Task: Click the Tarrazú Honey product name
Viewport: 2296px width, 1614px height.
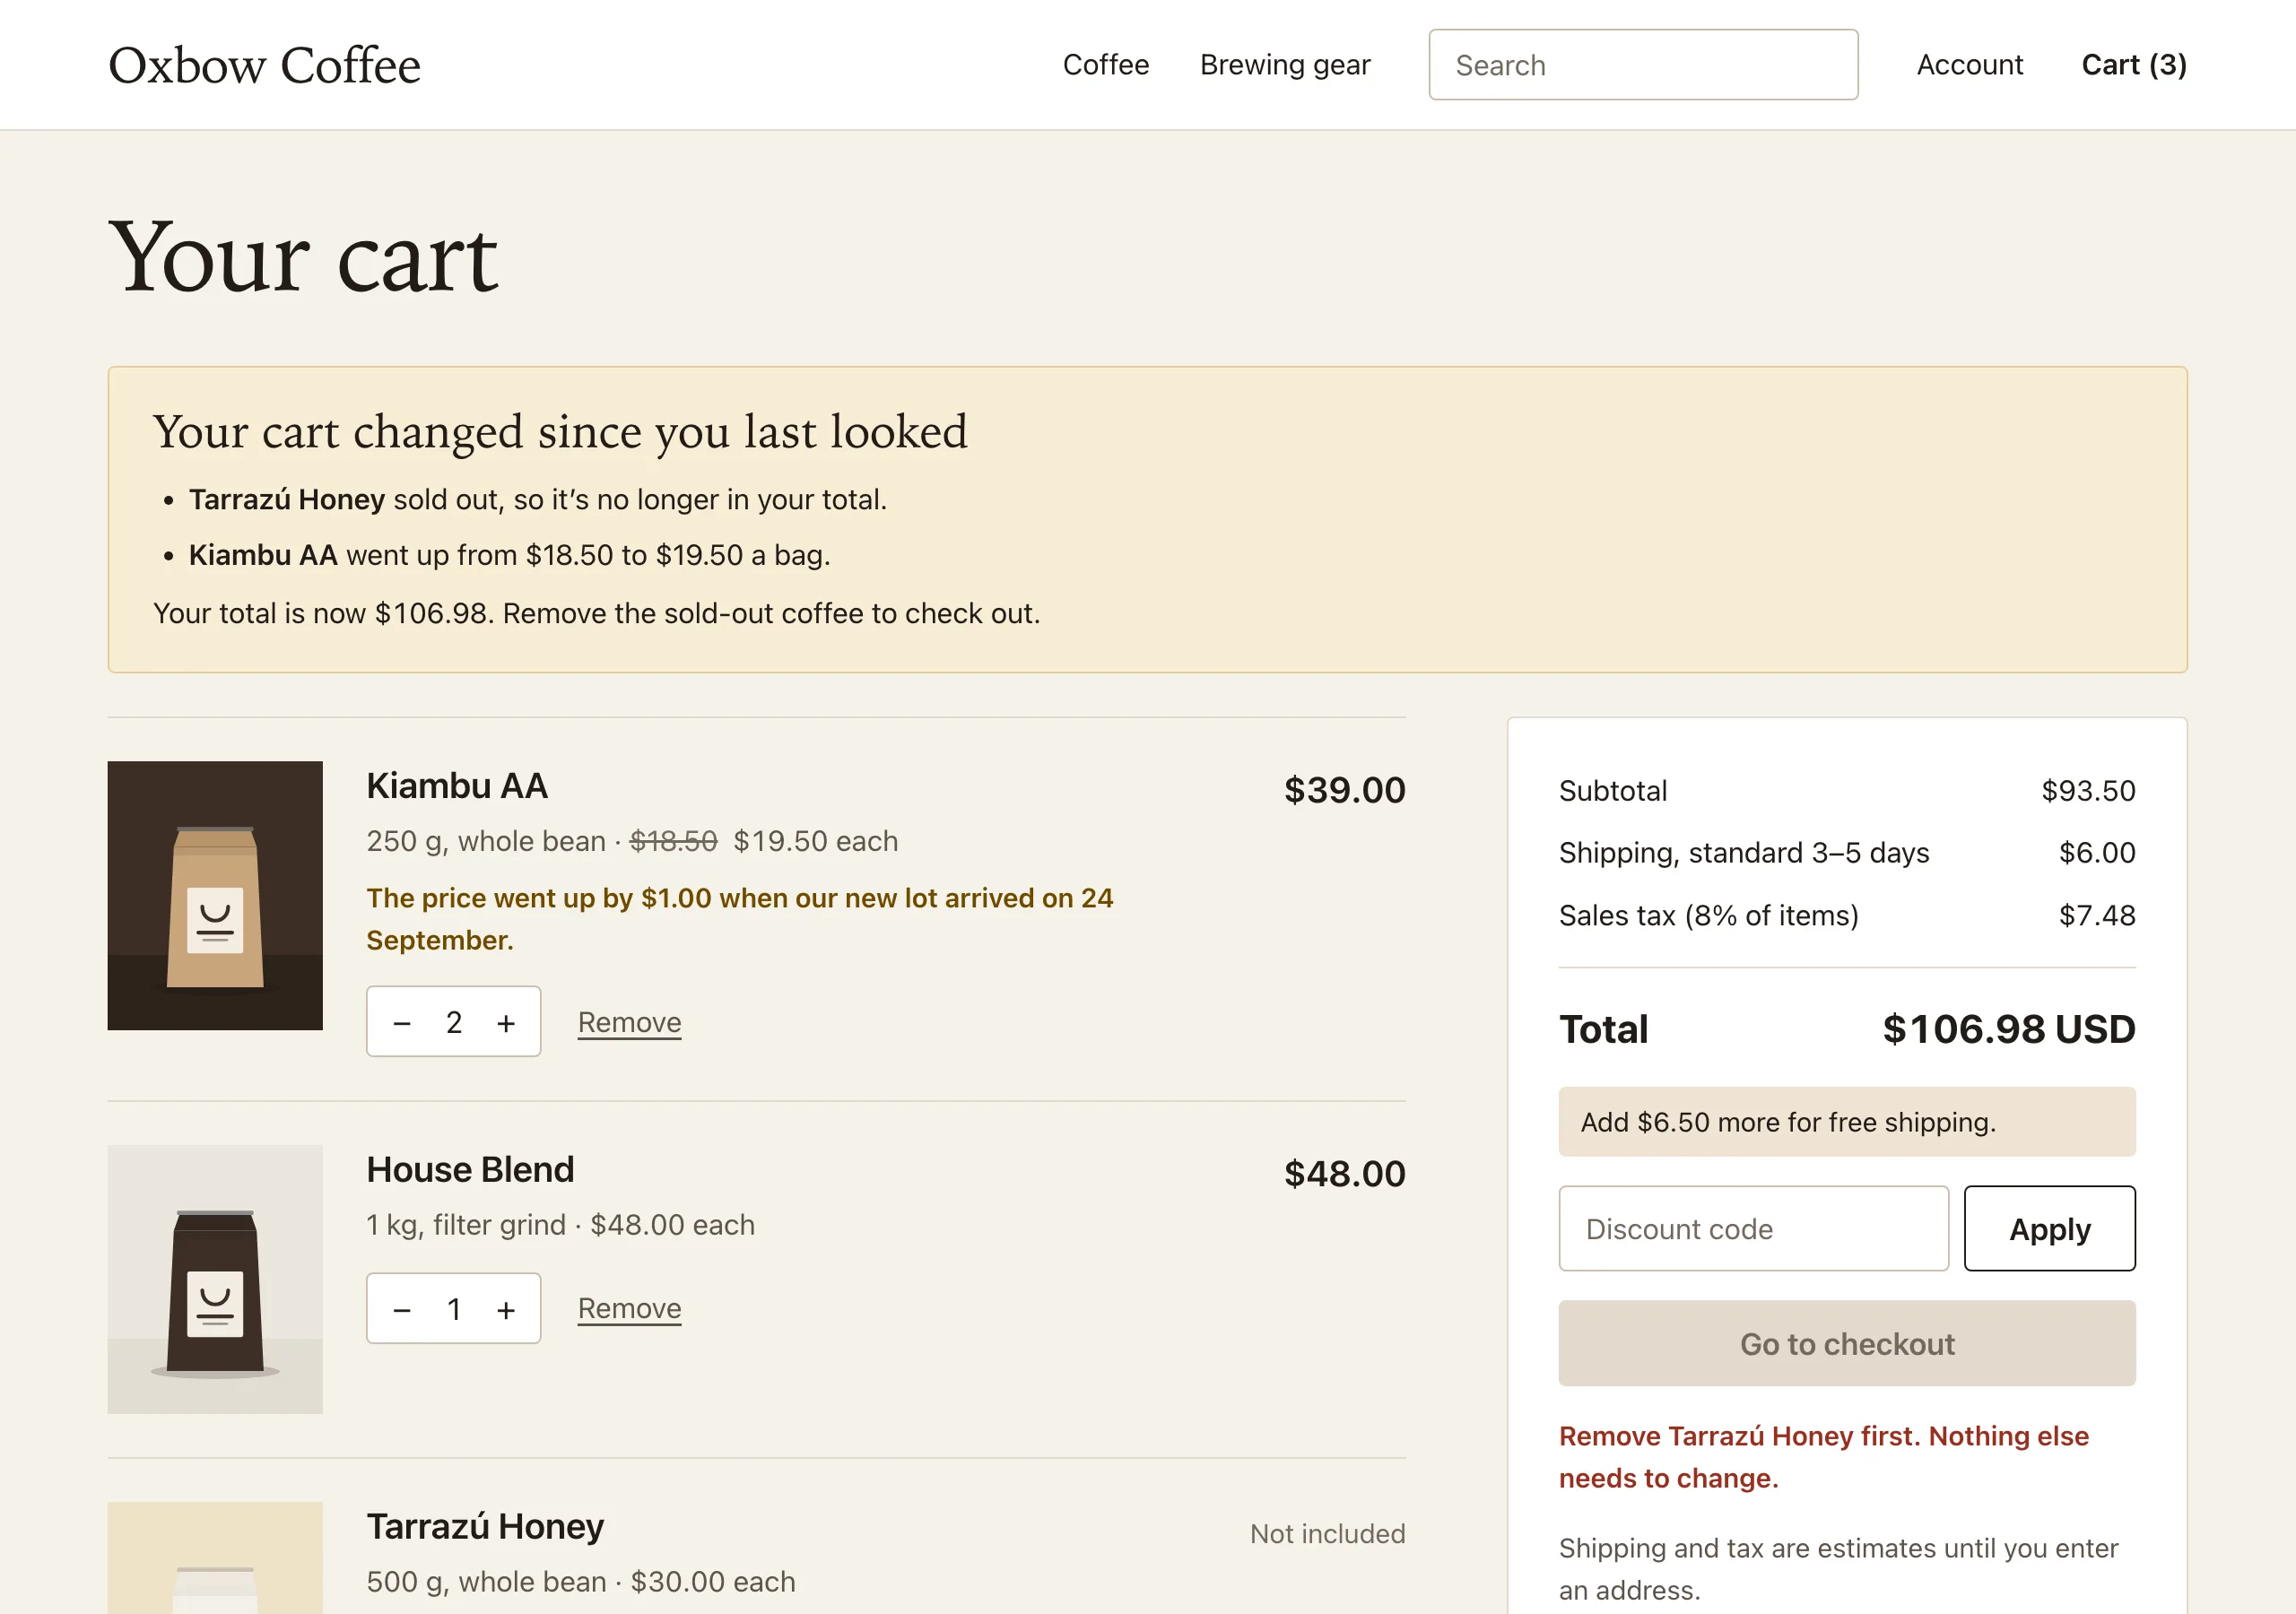Action: click(x=485, y=1527)
